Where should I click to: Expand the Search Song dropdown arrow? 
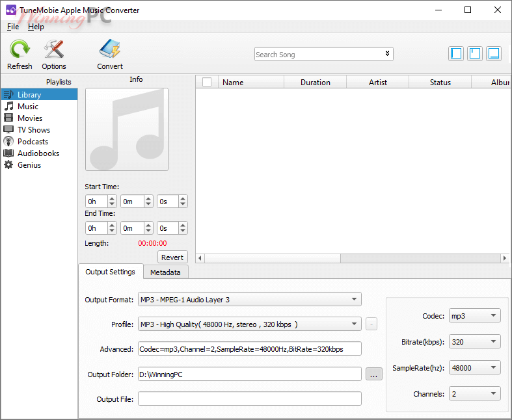[x=387, y=53]
